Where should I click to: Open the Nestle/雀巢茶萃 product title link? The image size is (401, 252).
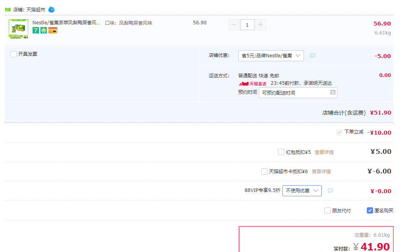(x=66, y=23)
